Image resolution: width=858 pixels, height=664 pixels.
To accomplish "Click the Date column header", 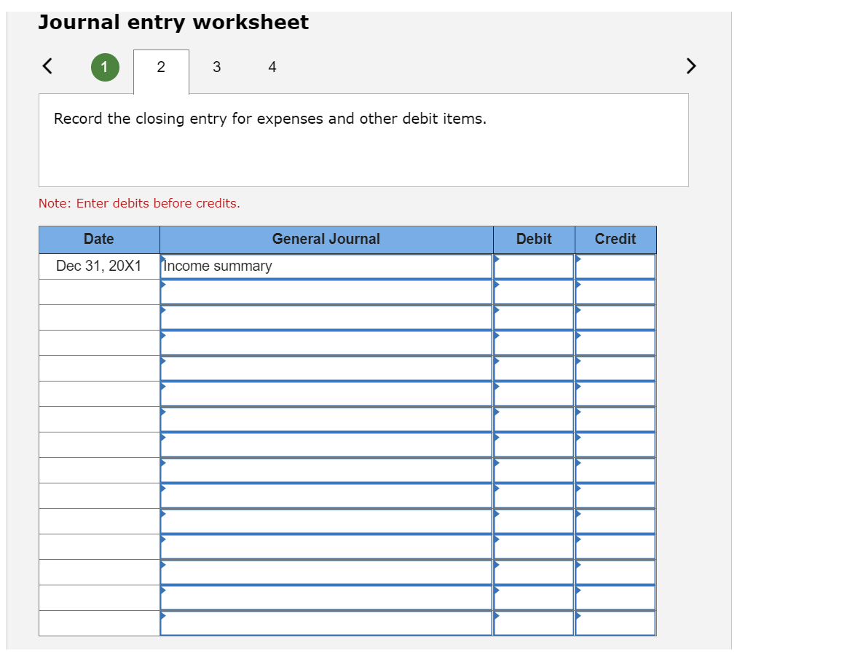I will click(x=99, y=239).
